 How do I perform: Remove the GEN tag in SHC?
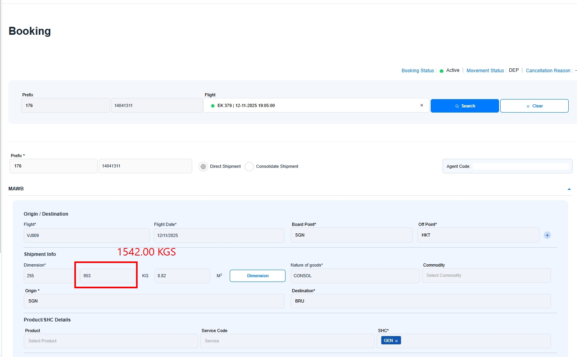pyautogui.click(x=396, y=341)
